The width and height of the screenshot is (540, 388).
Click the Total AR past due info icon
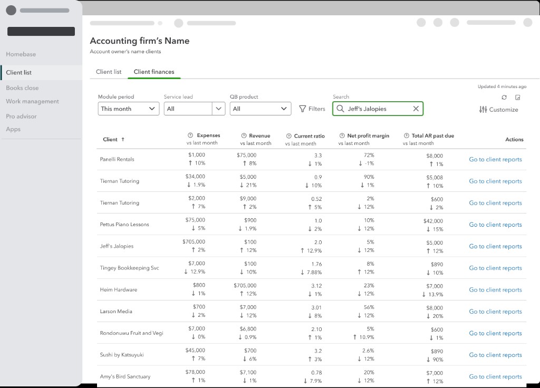(407, 135)
